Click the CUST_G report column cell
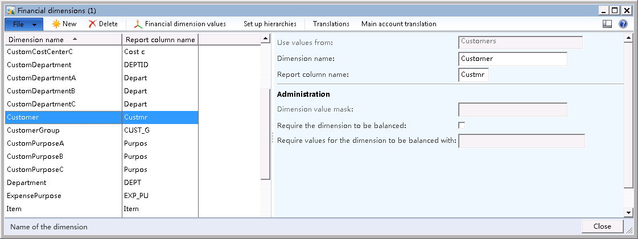 pos(160,130)
